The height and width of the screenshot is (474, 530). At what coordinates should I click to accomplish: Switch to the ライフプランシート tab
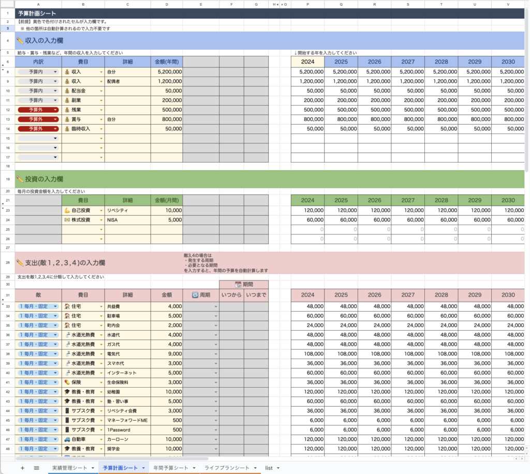click(227, 468)
